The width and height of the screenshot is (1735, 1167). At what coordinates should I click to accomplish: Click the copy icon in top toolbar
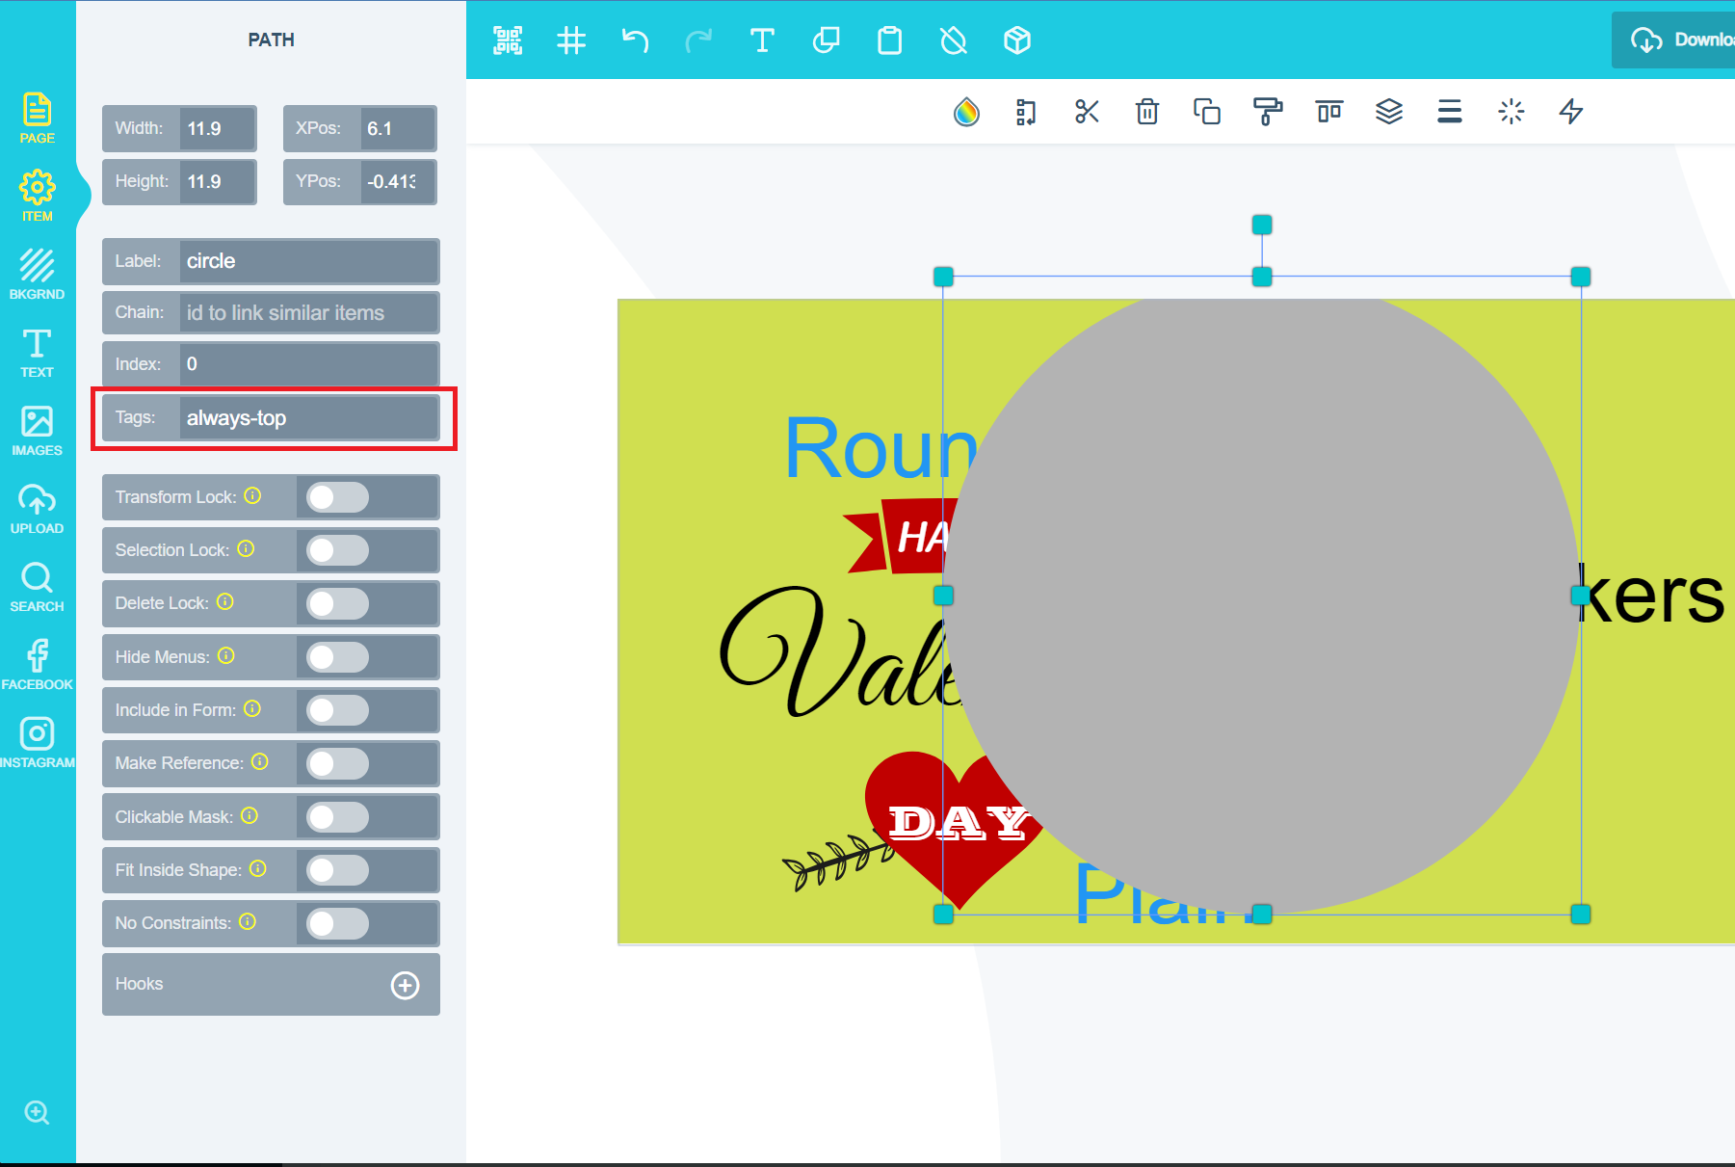pyautogui.click(x=826, y=40)
